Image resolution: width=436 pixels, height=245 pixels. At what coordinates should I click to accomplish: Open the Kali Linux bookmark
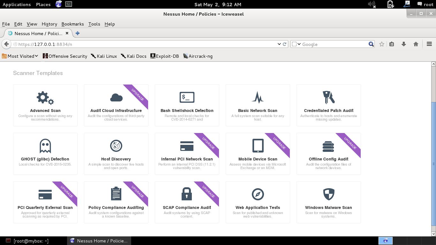[x=104, y=56]
